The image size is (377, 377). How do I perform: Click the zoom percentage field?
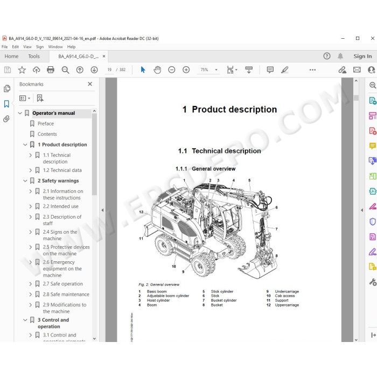[204, 69]
